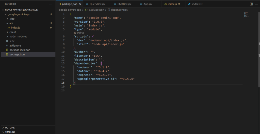Click the EXPLORER panel title
Screen dimensions: 260x134
(10, 4)
